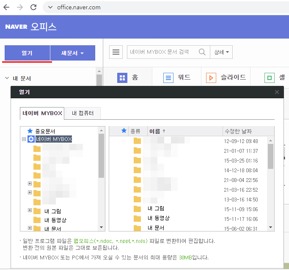Select the 네이버 MYBOX root folder
289x270 pixels.
[x=54, y=139]
